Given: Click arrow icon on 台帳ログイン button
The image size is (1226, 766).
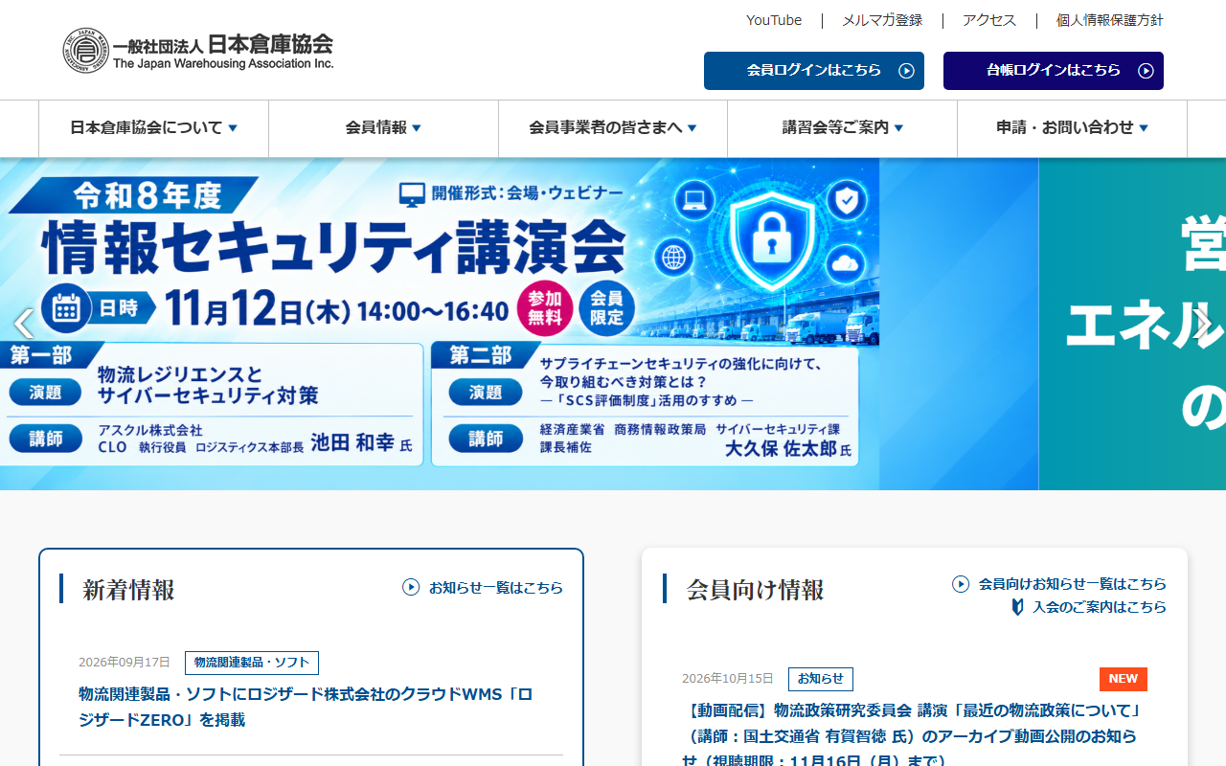Looking at the screenshot, I should click(1146, 71).
